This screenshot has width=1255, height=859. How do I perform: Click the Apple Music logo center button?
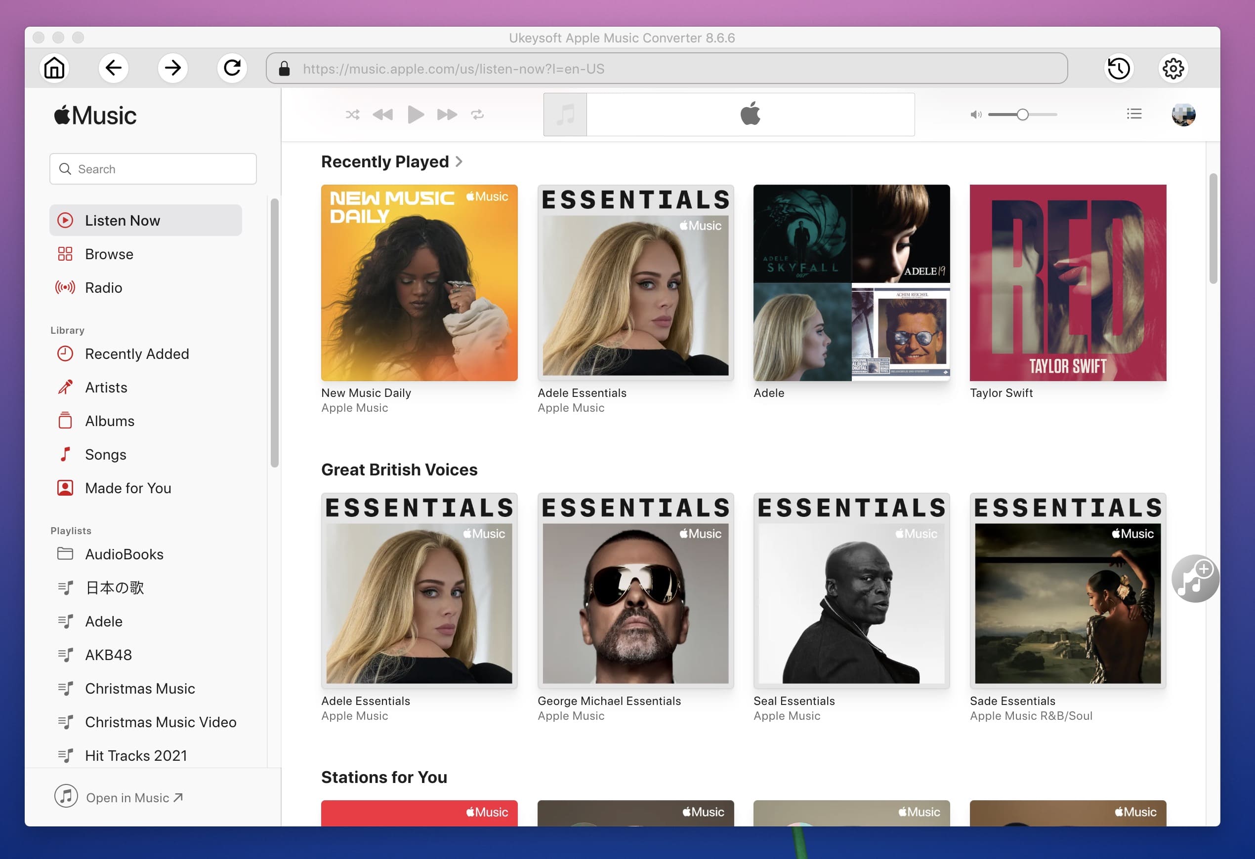click(x=750, y=114)
